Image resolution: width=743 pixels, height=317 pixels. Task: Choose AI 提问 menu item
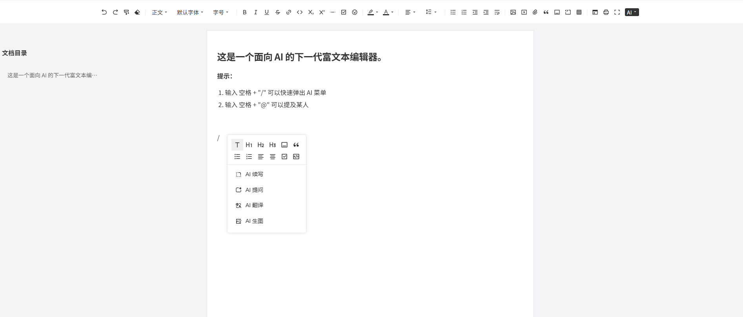coord(267,190)
